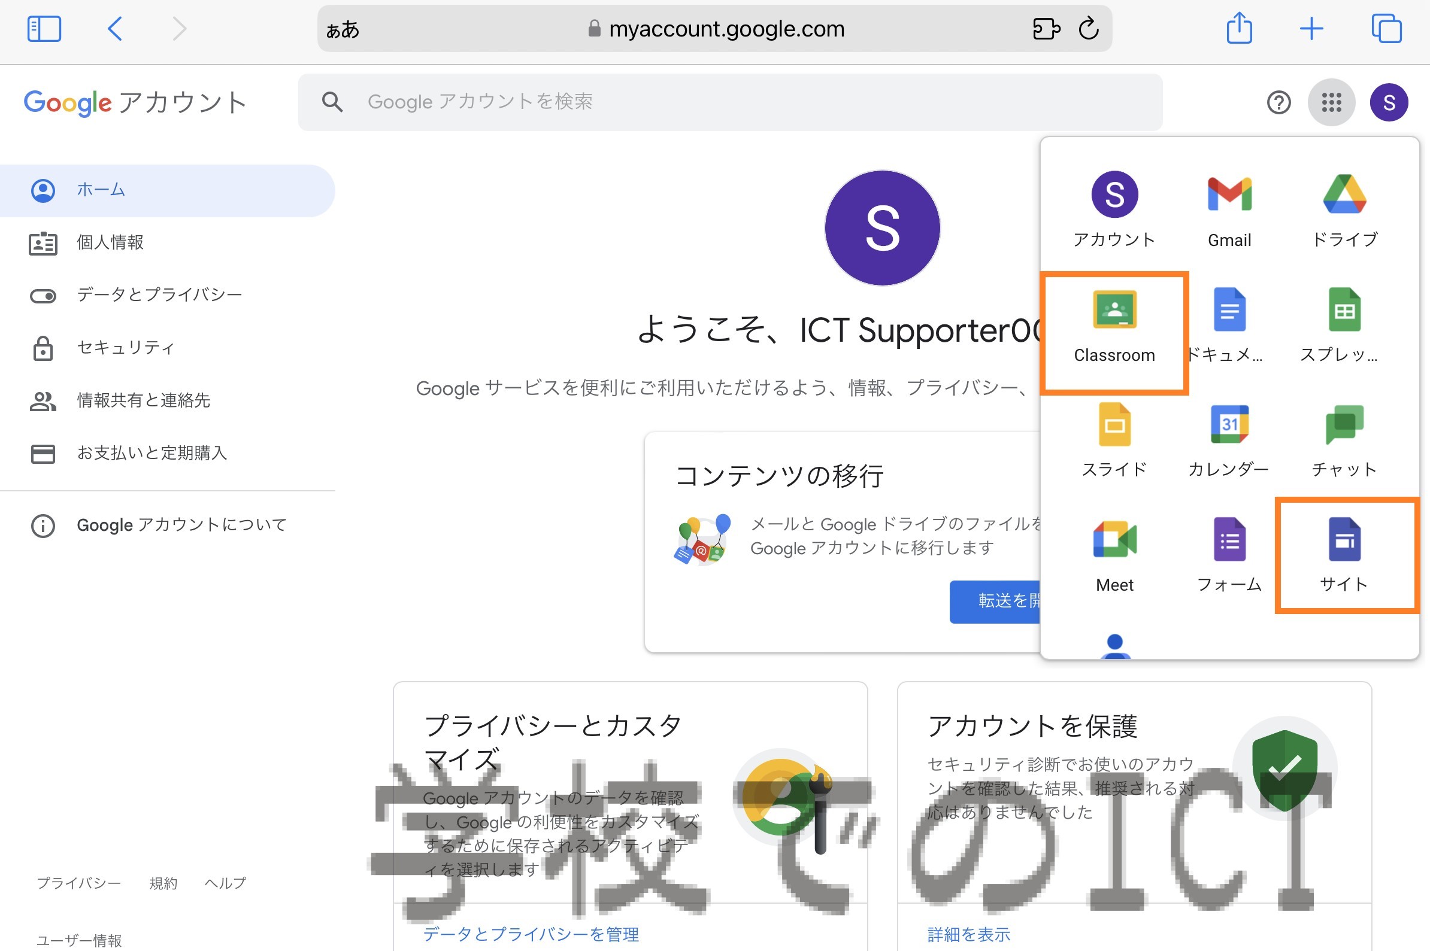Open Classroom from the apps launcher
The image size is (1430, 951).
tap(1114, 326)
